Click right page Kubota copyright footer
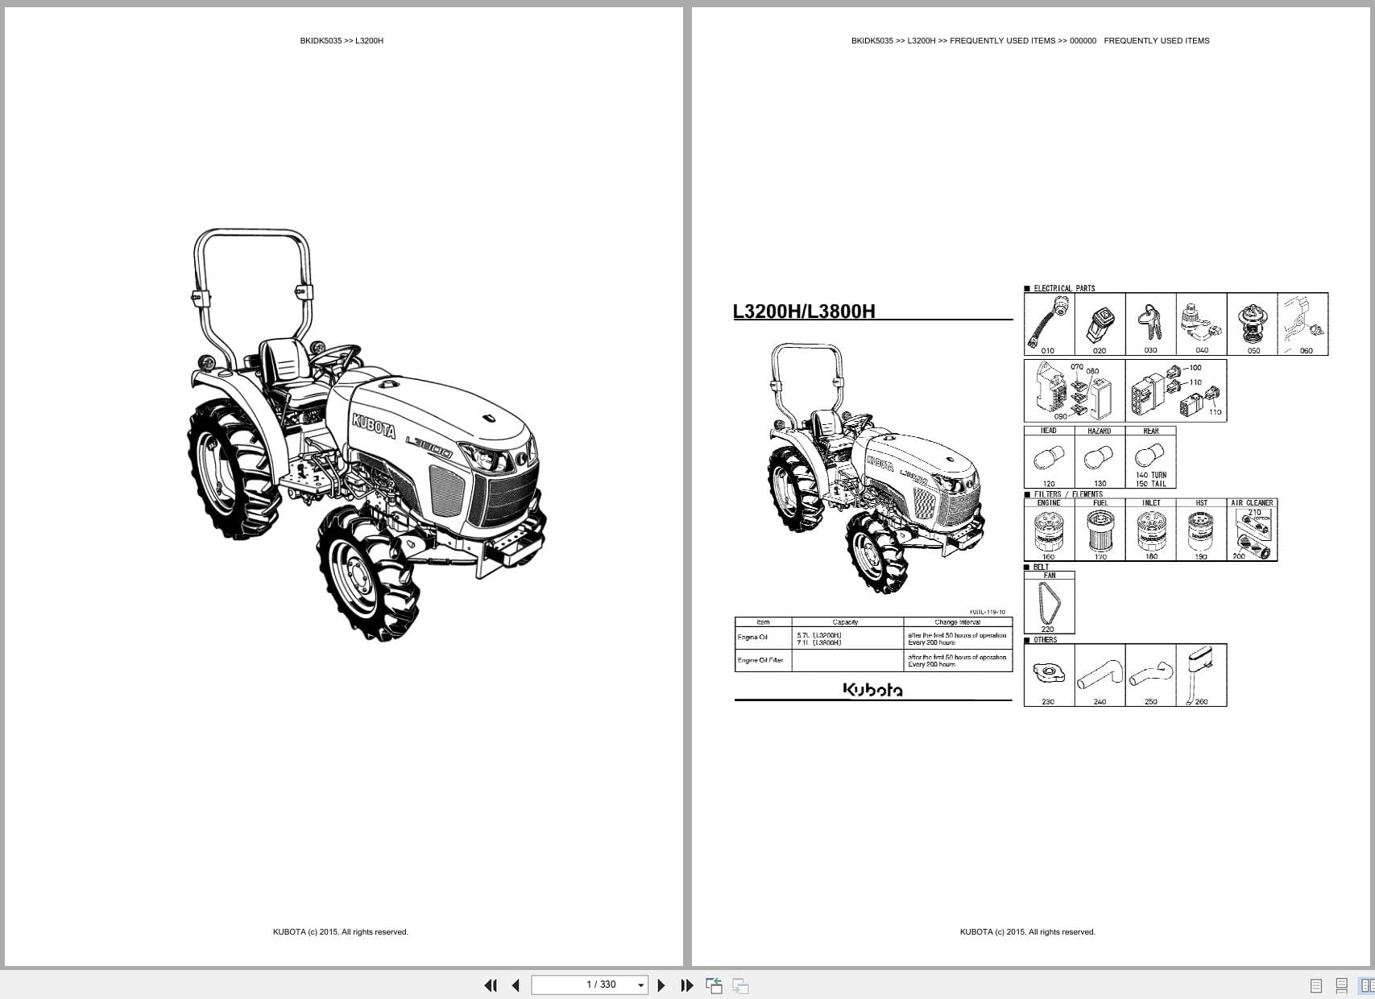 tap(1028, 932)
